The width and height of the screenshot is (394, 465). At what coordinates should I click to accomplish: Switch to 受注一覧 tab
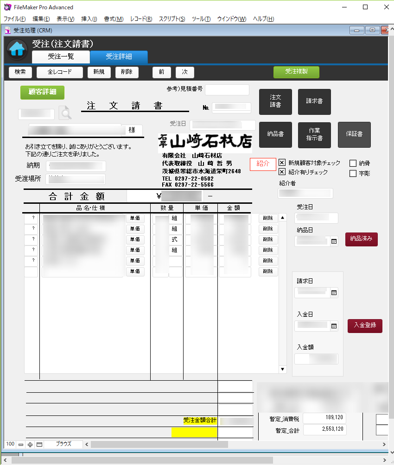(61, 57)
